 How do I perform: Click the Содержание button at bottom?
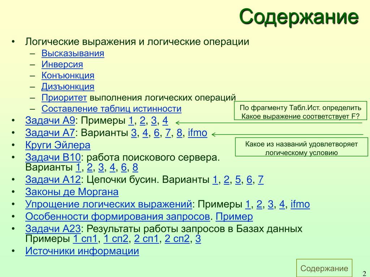click(324, 268)
